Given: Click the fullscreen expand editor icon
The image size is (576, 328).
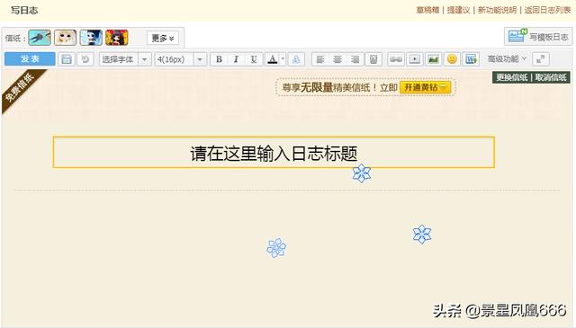Looking at the screenshot, I should pyautogui.click(x=541, y=59).
